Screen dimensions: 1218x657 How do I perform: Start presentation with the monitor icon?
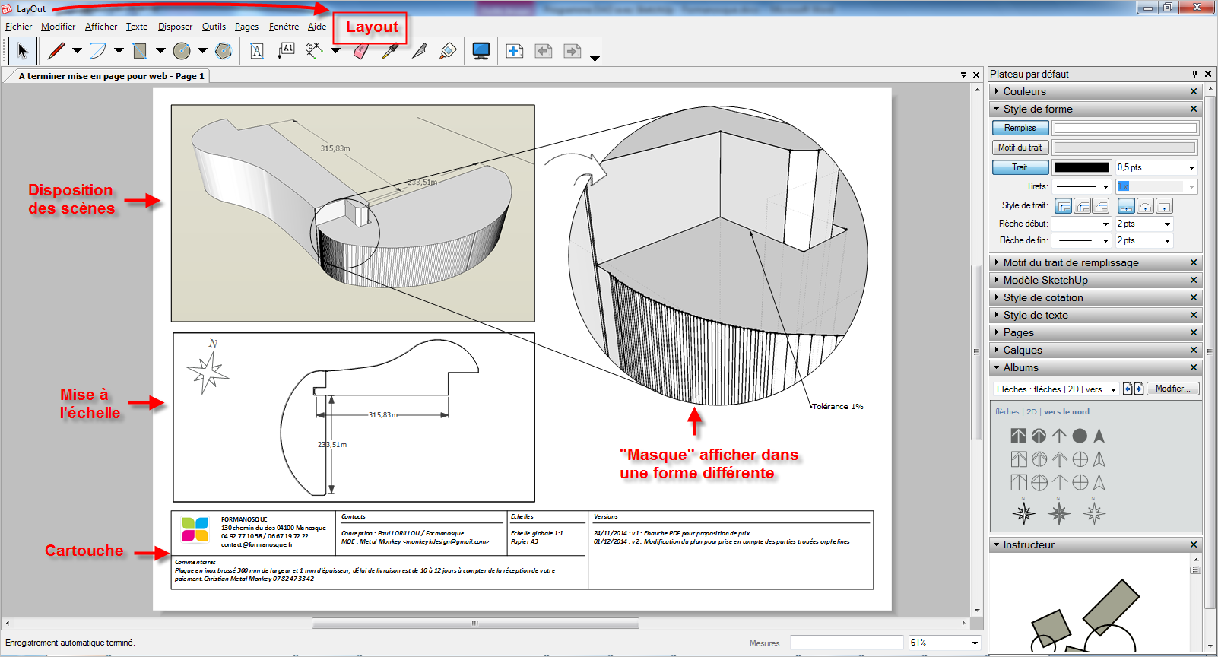(481, 51)
